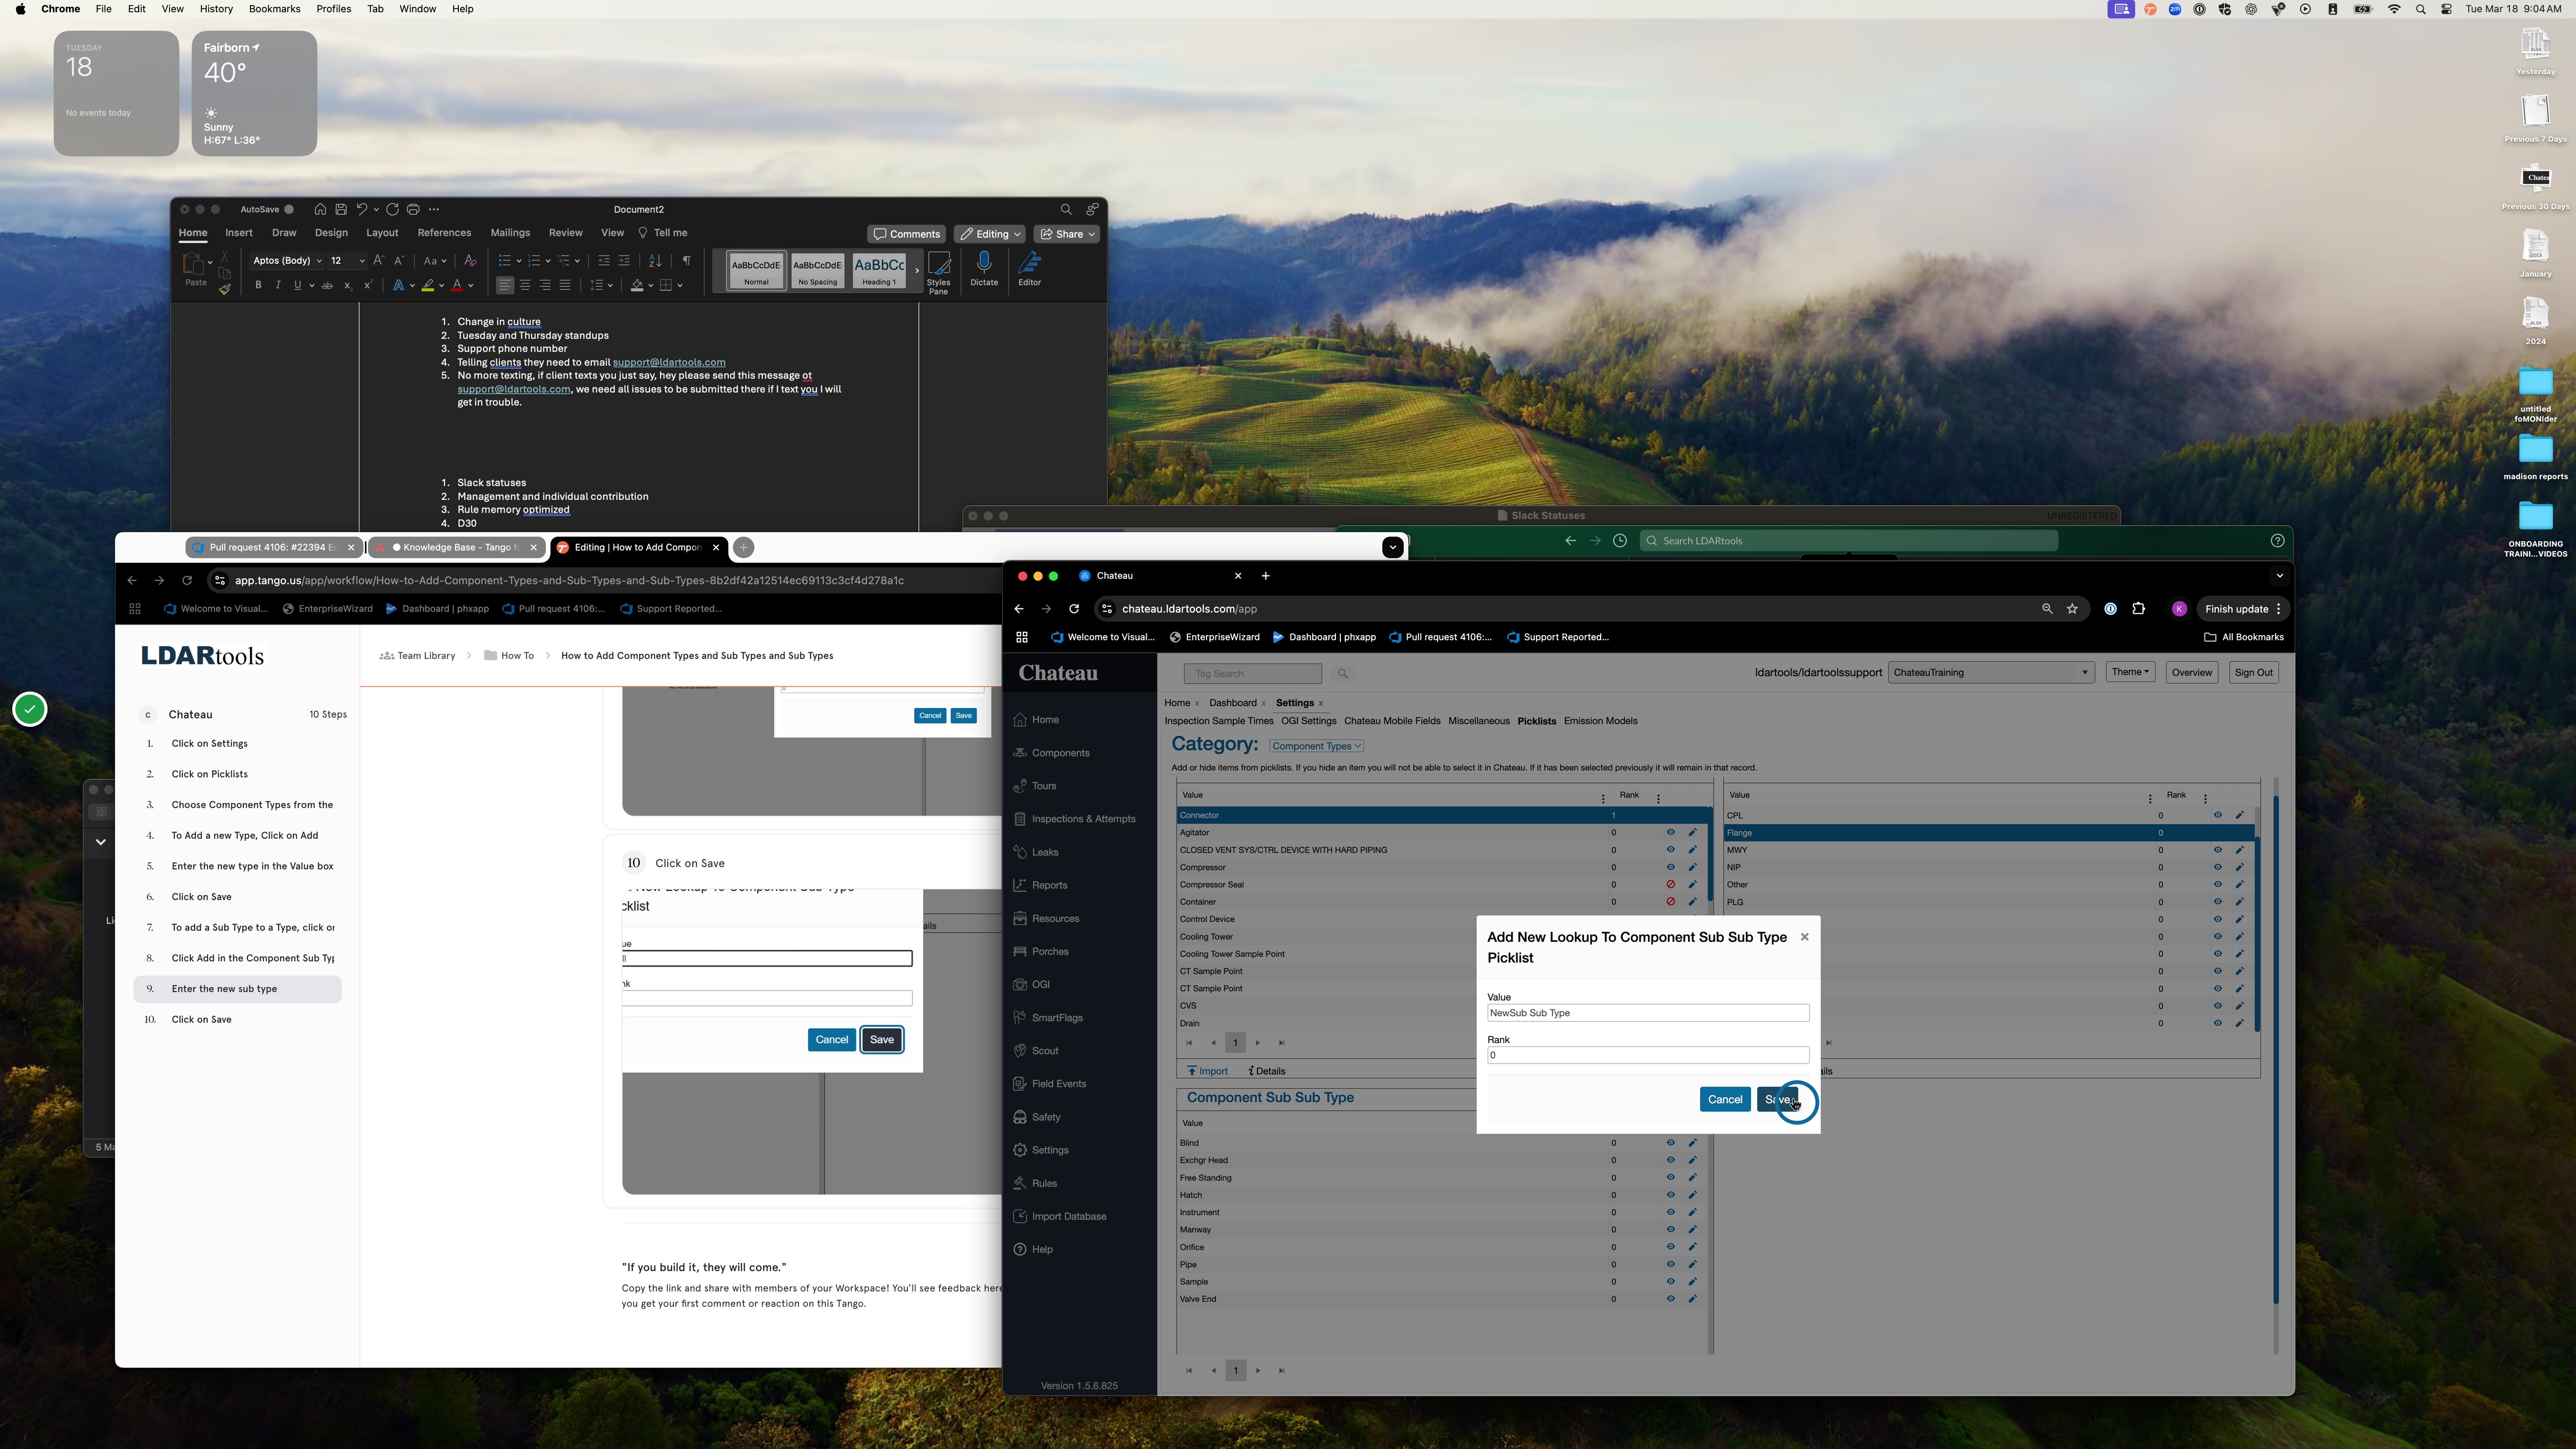Reload the Chateau browser page
Screen dimensions: 2576x1449
(1074, 609)
